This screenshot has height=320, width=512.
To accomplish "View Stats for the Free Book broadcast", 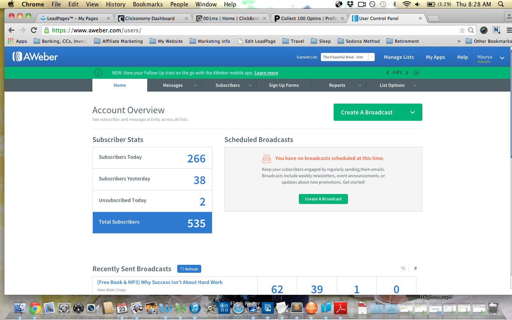I will point(106,290).
